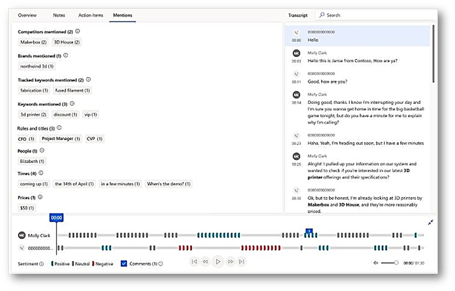The width and height of the screenshot is (455, 291).
Task: Click the 'Project Manager' role tag
Action: (61, 138)
